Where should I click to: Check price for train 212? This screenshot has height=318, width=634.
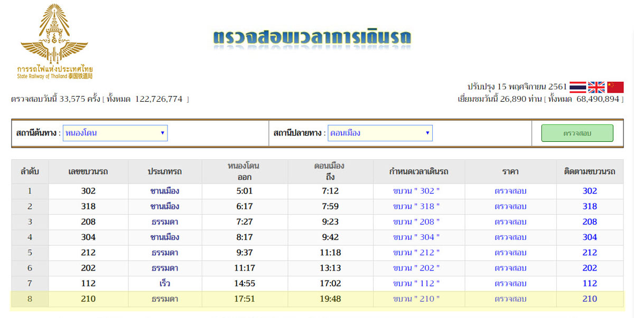point(510,253)
